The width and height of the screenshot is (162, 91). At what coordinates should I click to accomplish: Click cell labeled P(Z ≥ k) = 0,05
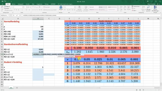18,57
